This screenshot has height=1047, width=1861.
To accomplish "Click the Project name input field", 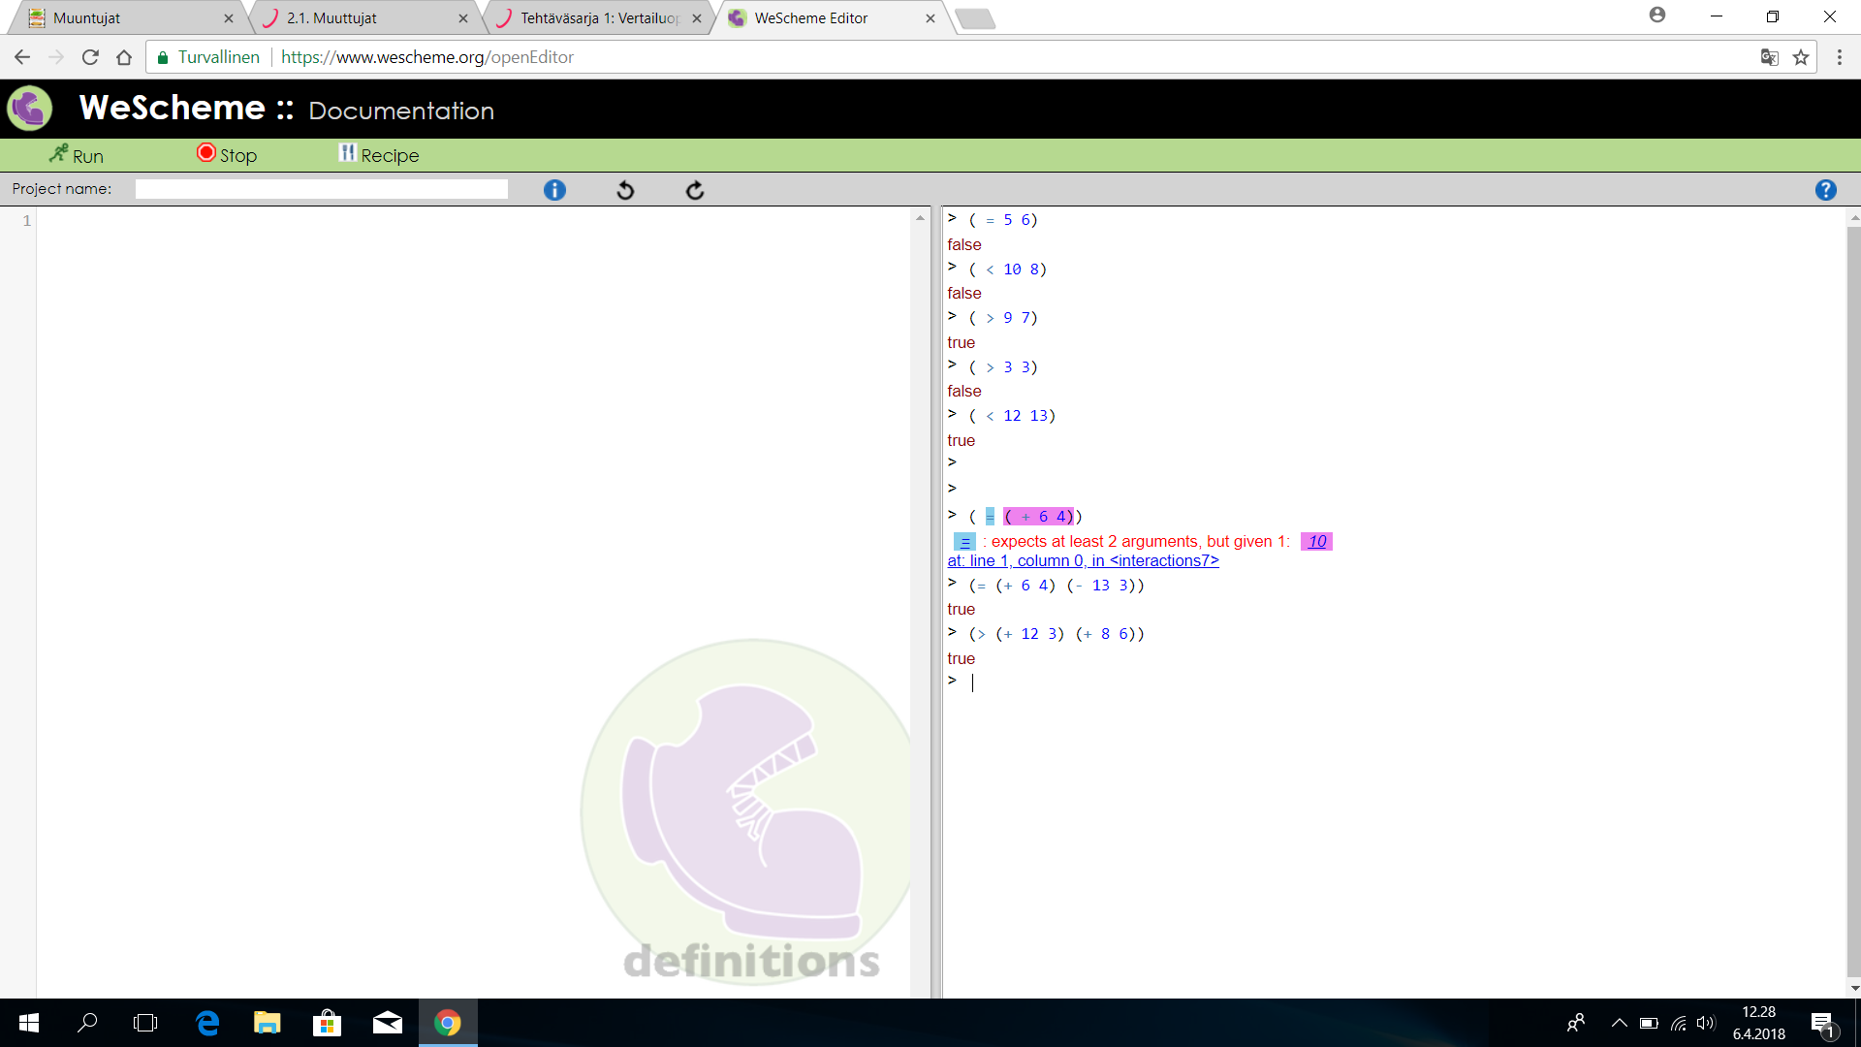I will pos(321,189).
